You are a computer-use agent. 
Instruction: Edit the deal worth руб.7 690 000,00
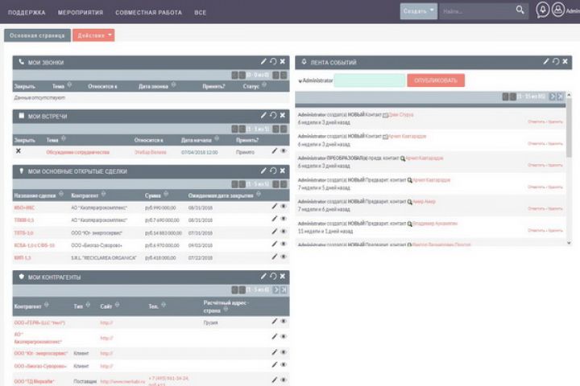pos(274,219)
